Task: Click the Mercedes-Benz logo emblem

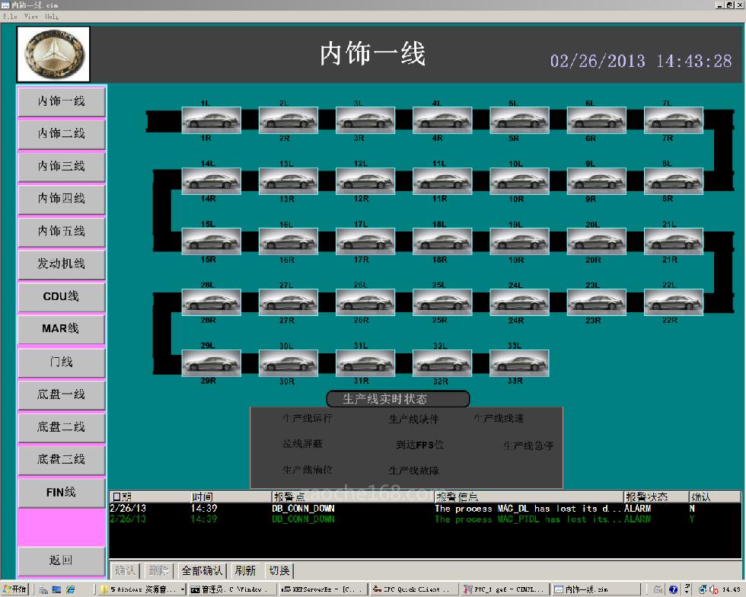Action: click(53, 55)
